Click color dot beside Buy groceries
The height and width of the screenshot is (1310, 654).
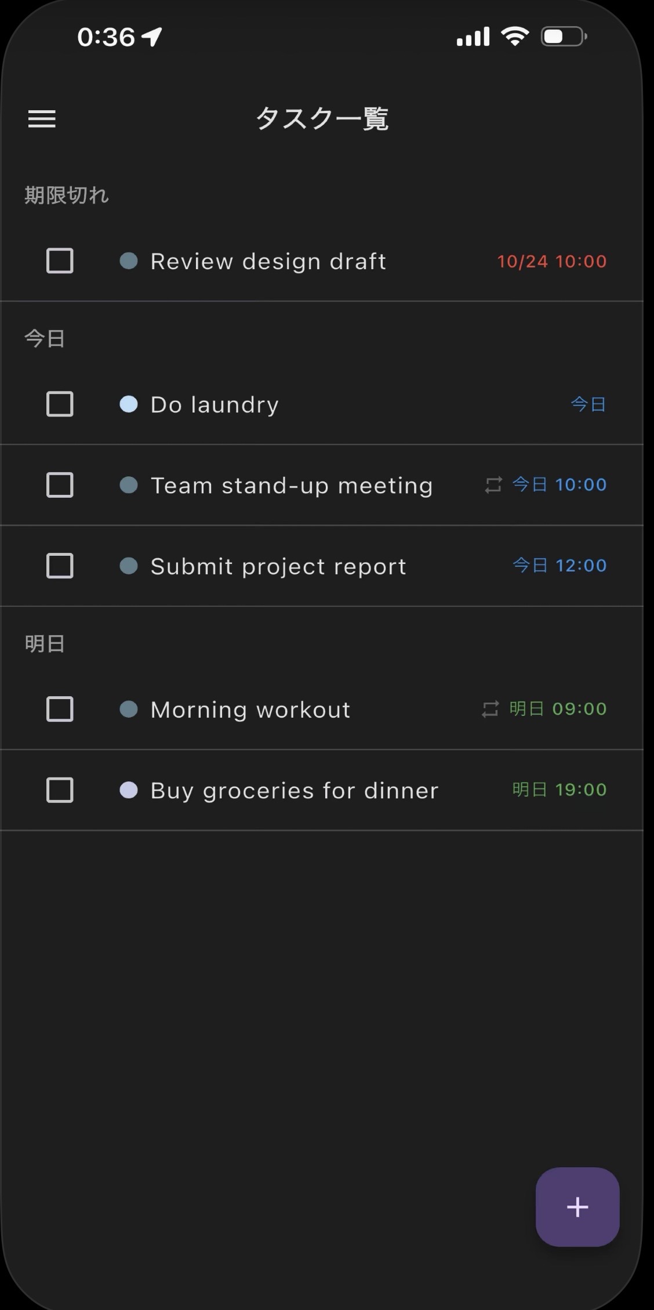point(129,790)
